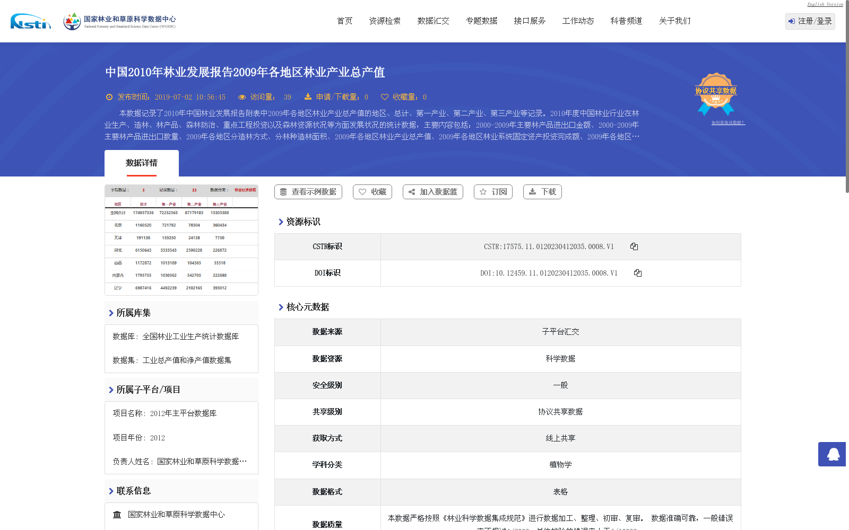Viewport: 849px width, 530px height.
Task: Click DOI:10.12459.11.0120230412035.0008.V1 value
Action: tap(549, 273)
